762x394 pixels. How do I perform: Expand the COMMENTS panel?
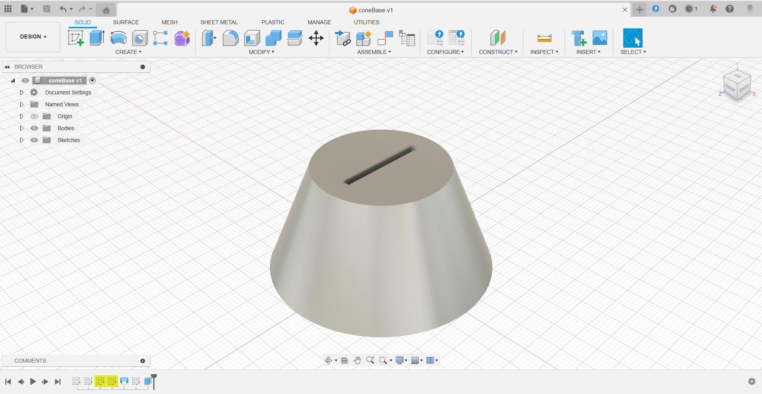click(x=143, y=361)
